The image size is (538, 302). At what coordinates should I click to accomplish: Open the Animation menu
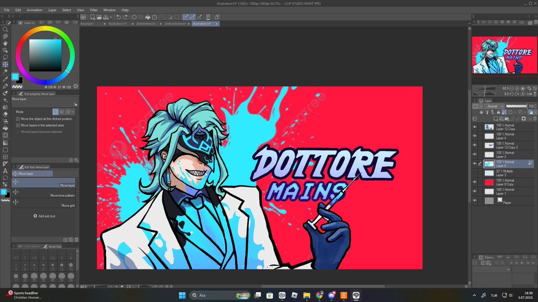35,10
